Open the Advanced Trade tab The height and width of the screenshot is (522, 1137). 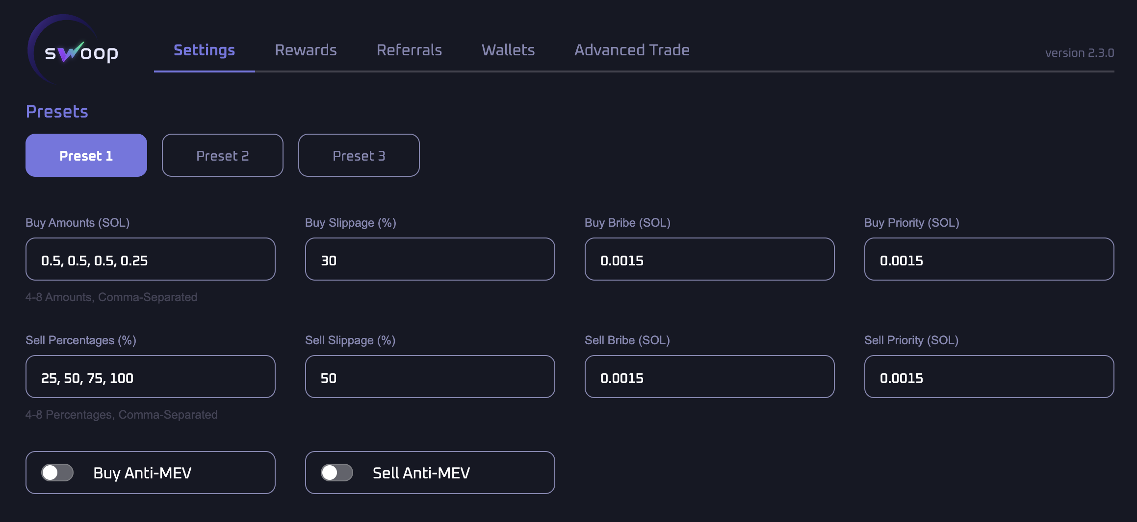632,50
